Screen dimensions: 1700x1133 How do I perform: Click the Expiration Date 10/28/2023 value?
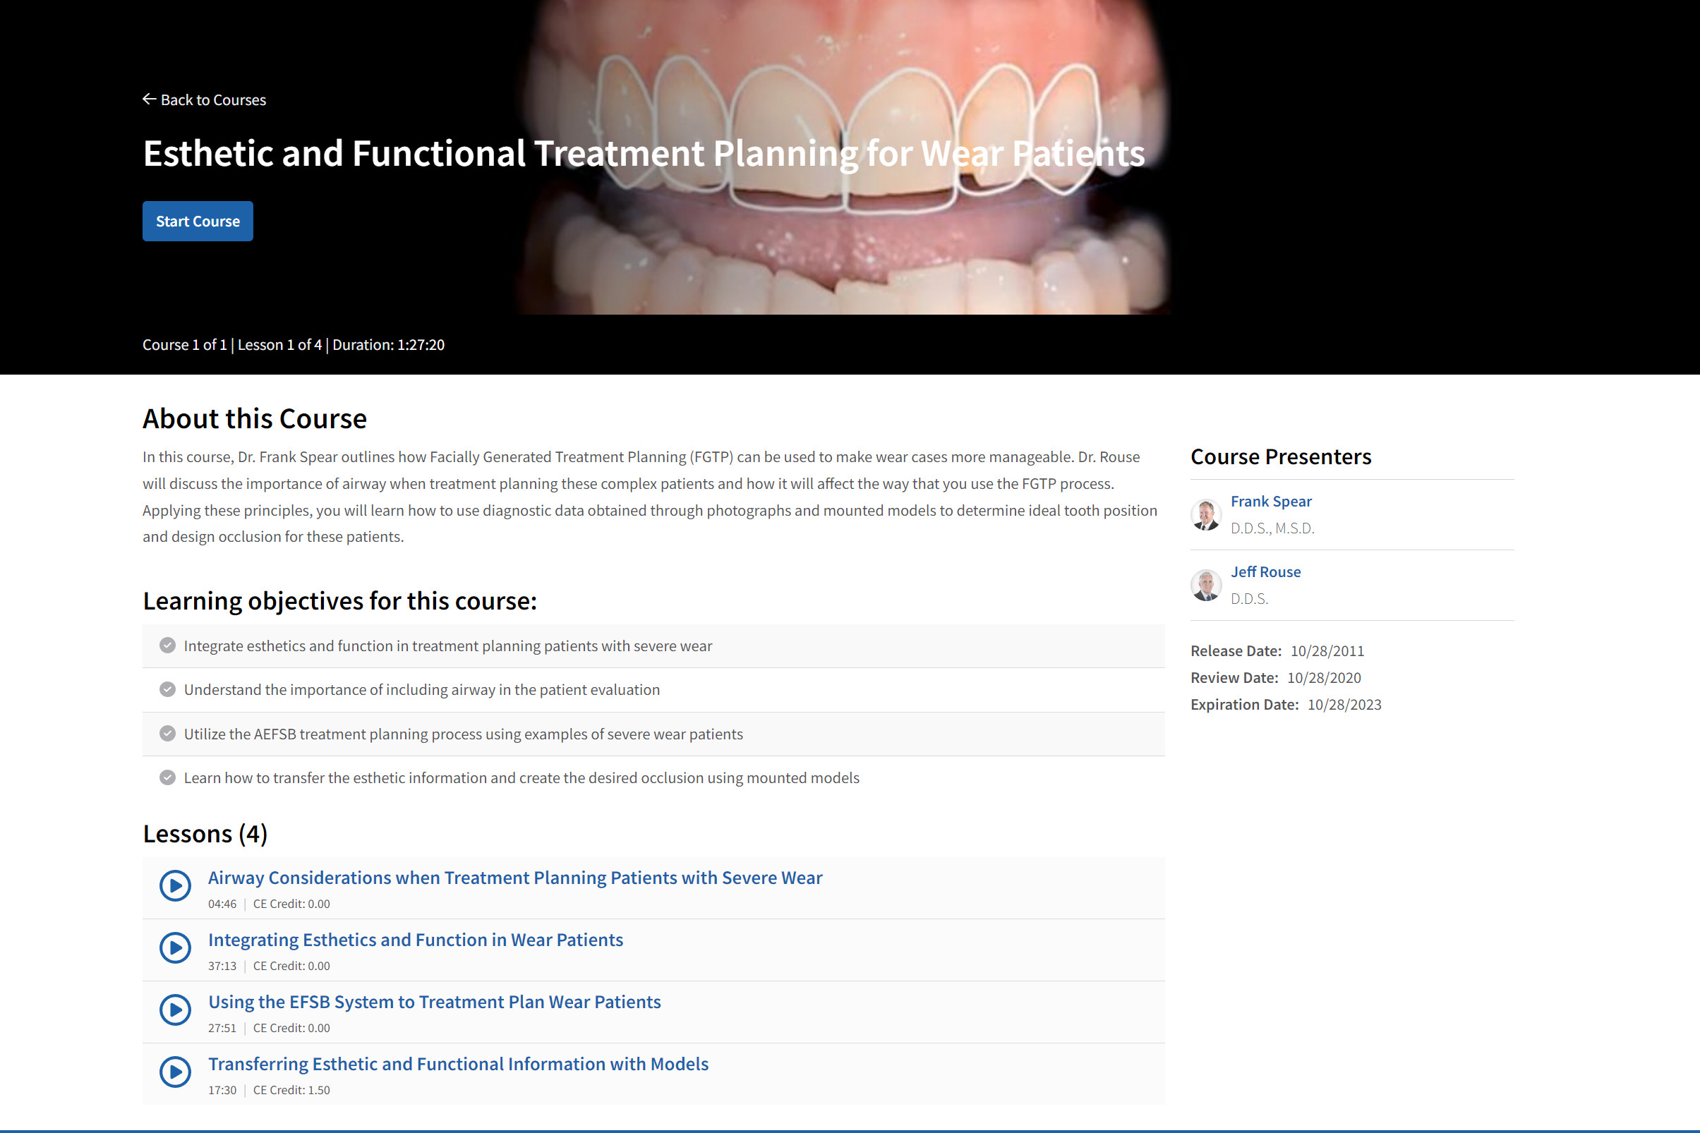coord(1344,705)
